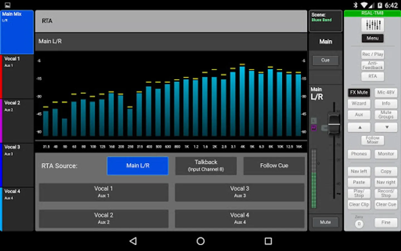The width and height of the screenshot is (401, 251).
Task: Click Clear Clip
Action: pyautogui.click(x=359, y=204)
